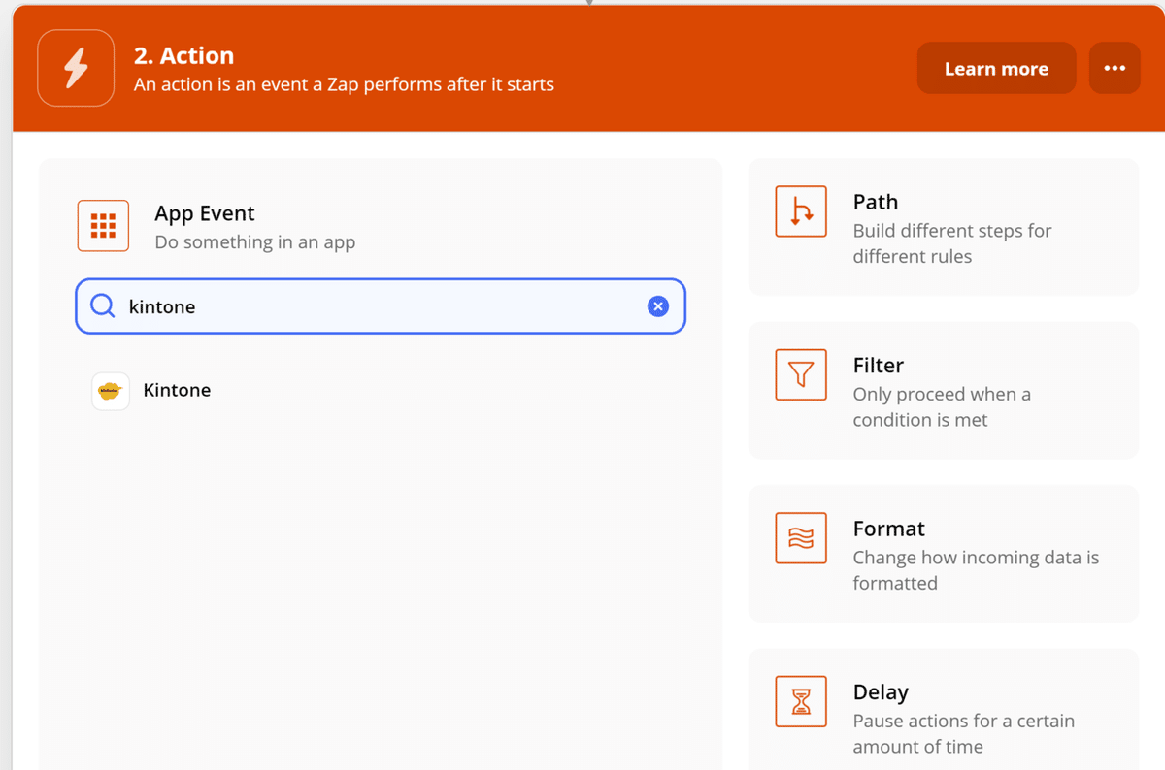Select the Delay option title

click(881, 692)
